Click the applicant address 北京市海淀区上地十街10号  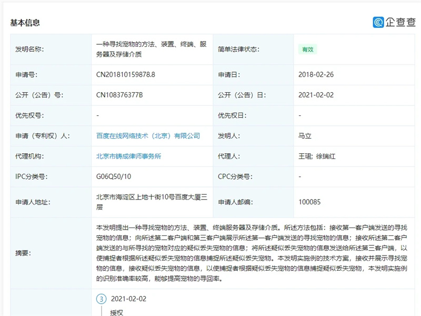coord(152,202)
